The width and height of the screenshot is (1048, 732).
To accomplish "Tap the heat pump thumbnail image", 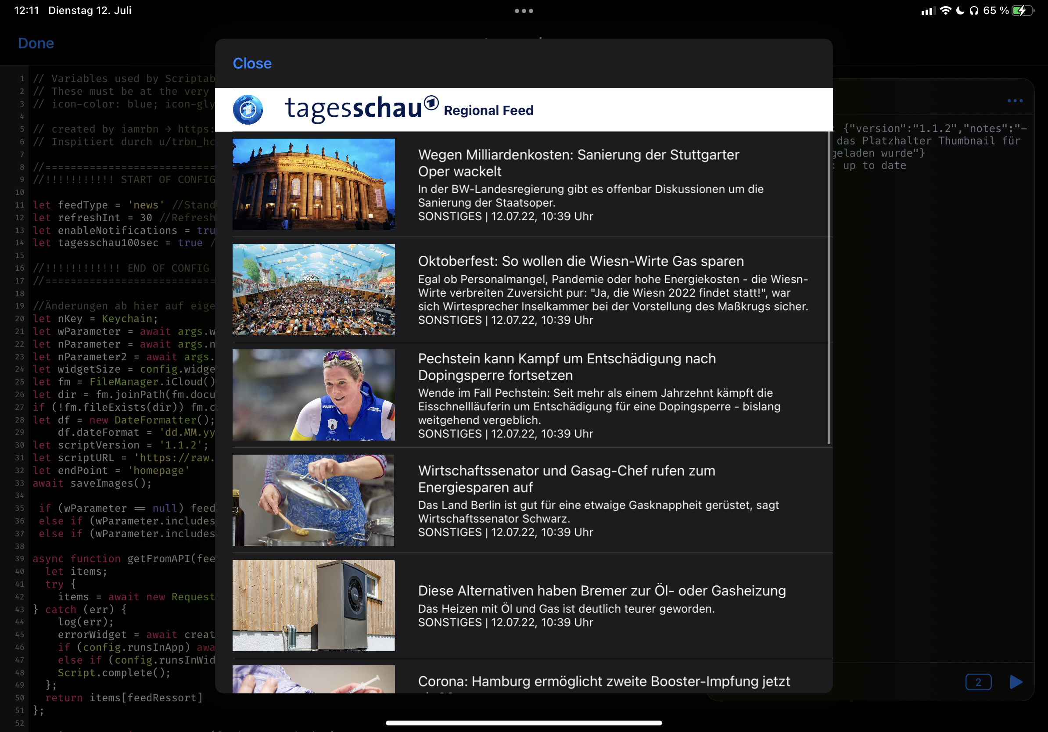I will click(x=314, y=605).
